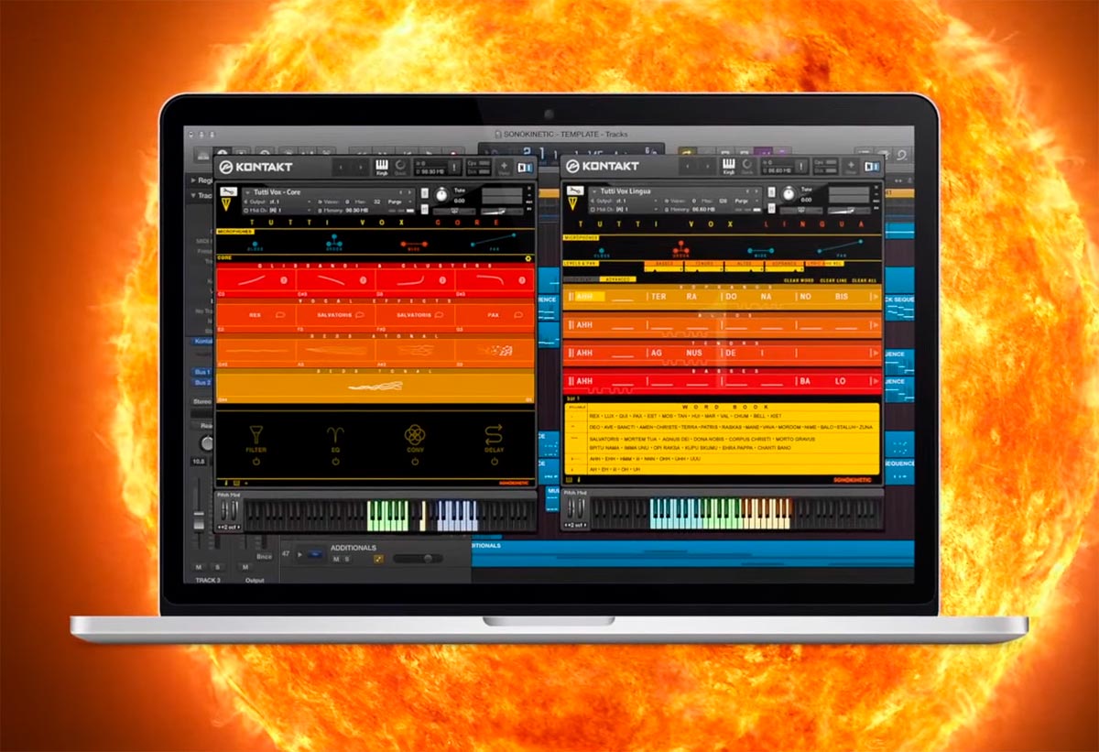Click the PAX vocal effect pad
This screenshot has height=752, width=1099.
495,314
